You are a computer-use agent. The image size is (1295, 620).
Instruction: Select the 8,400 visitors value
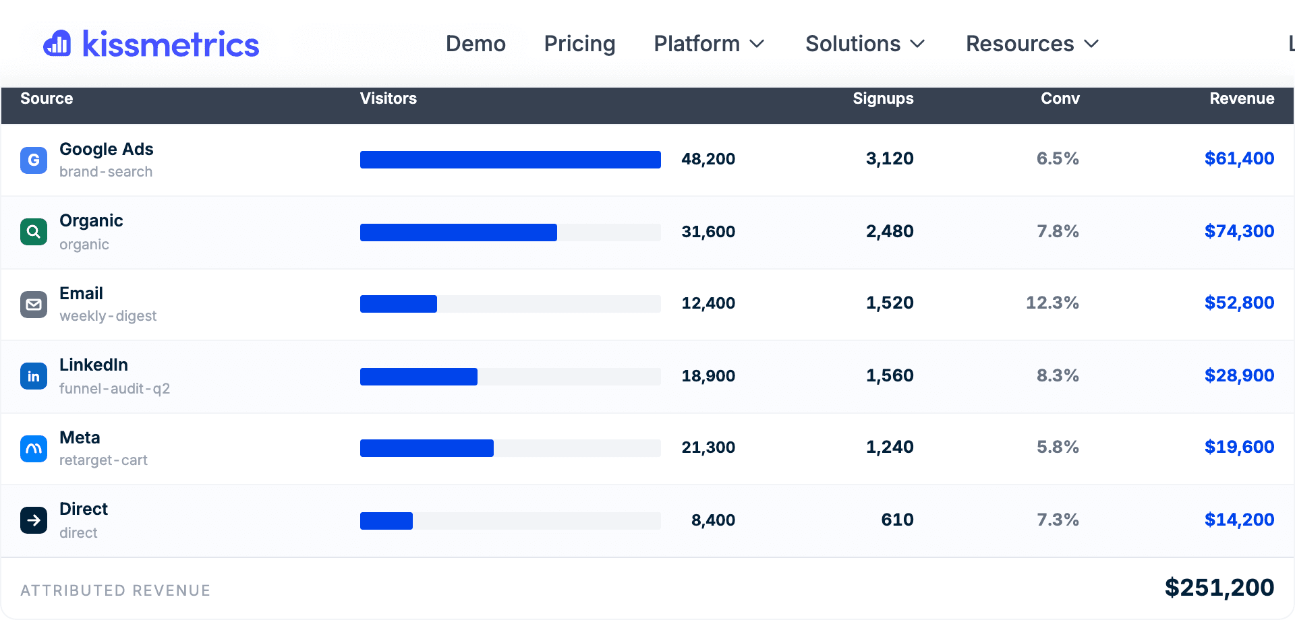coord(713,520)
